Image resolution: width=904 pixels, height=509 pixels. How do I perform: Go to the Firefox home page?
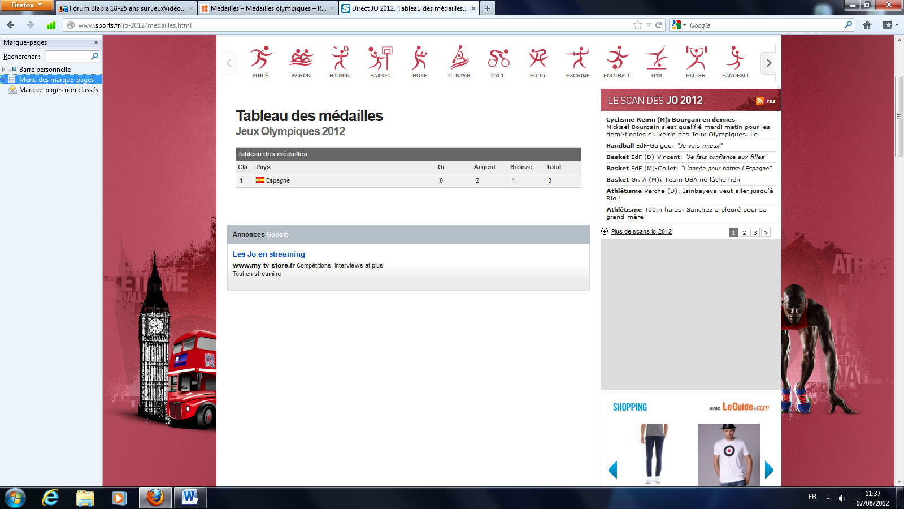[x=867, y=25]
